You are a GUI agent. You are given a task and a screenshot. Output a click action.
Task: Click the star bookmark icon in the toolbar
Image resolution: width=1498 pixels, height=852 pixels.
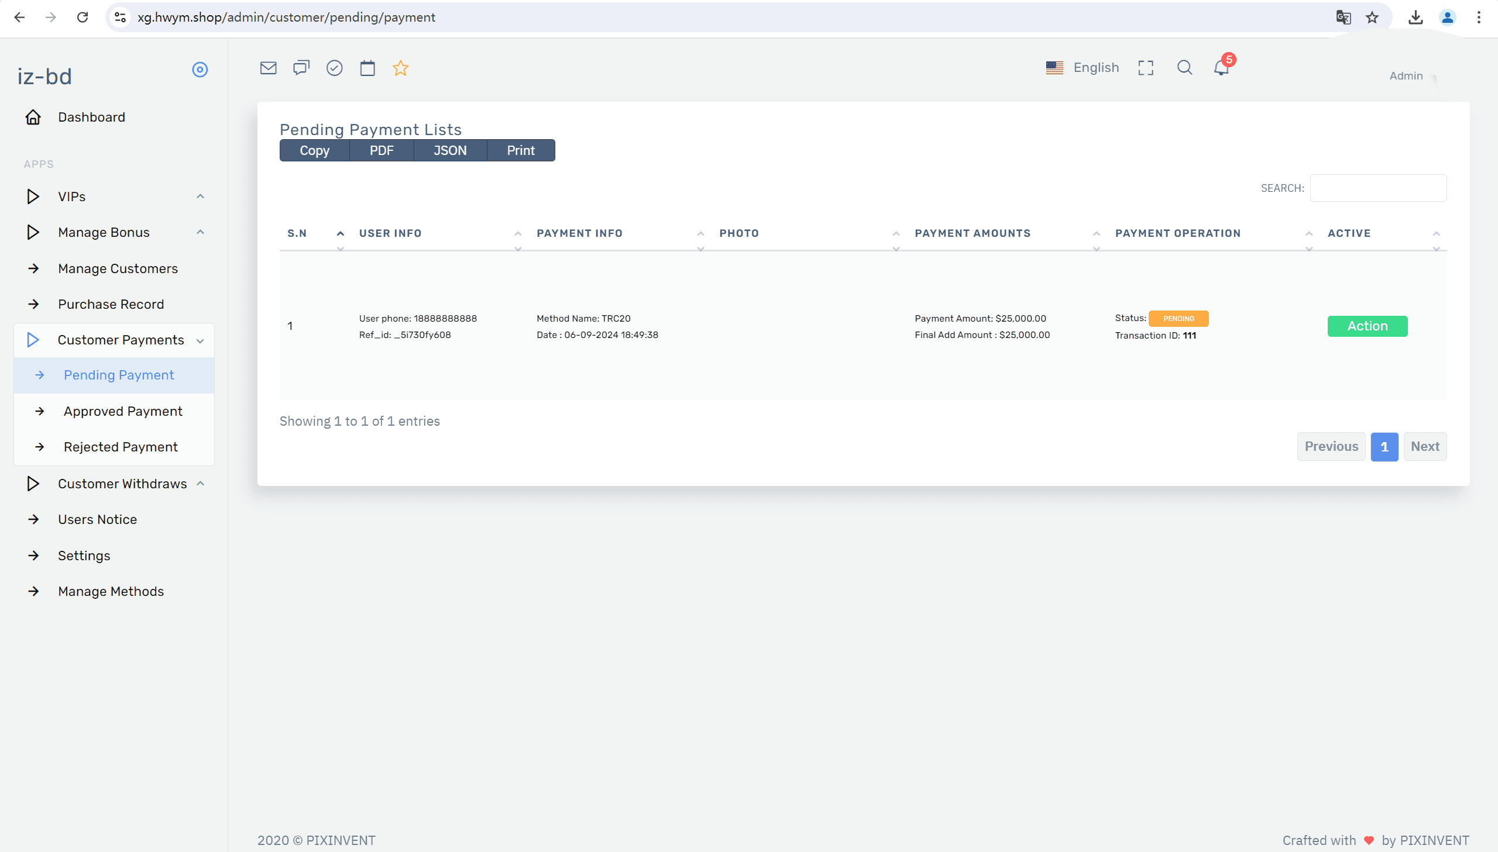(400, 68)
